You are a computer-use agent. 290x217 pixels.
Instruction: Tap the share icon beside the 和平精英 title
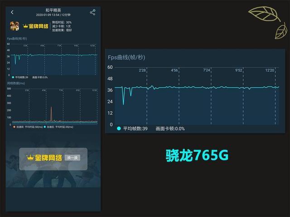92,12
